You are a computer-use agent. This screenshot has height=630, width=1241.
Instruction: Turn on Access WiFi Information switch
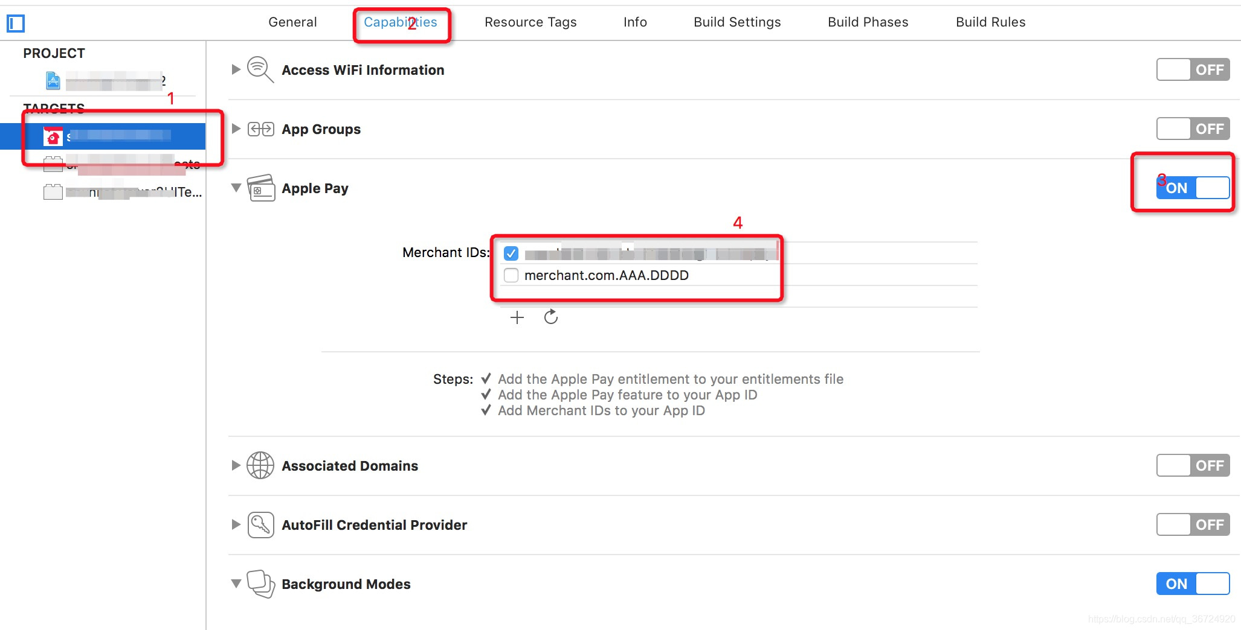tap(1193, 69)
